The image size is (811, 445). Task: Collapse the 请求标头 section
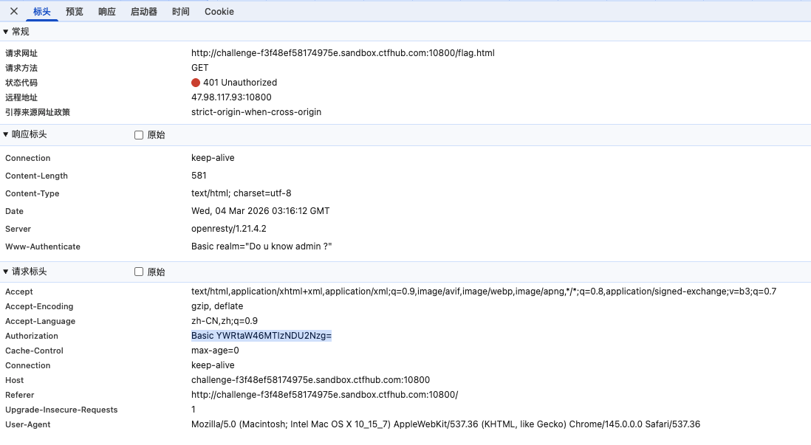7,272
